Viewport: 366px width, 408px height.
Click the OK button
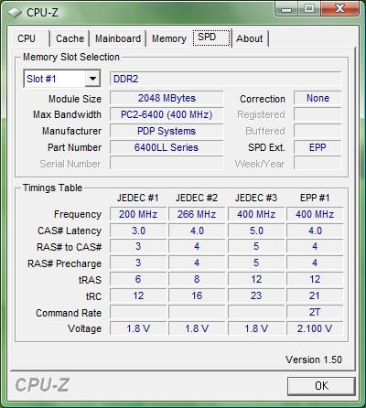click(x=321, y=386)
